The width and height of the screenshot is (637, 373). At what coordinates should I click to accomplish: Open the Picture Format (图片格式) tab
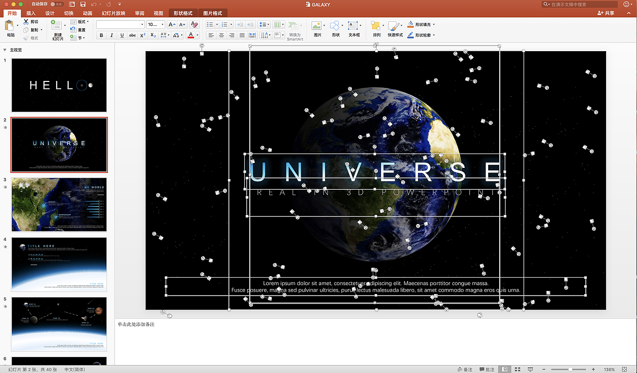(213, 13)
